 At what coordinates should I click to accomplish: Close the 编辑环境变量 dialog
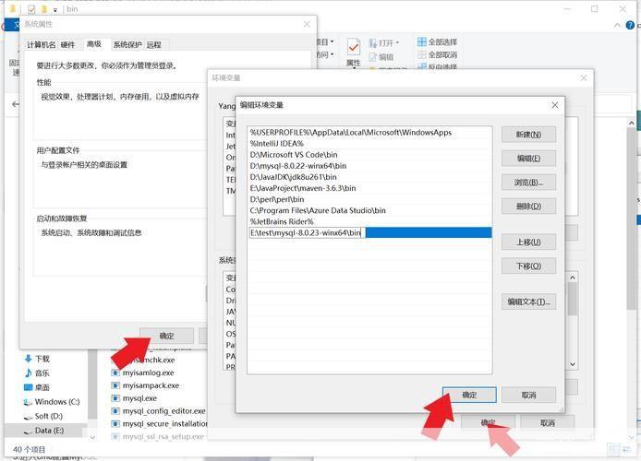point(555,105)
